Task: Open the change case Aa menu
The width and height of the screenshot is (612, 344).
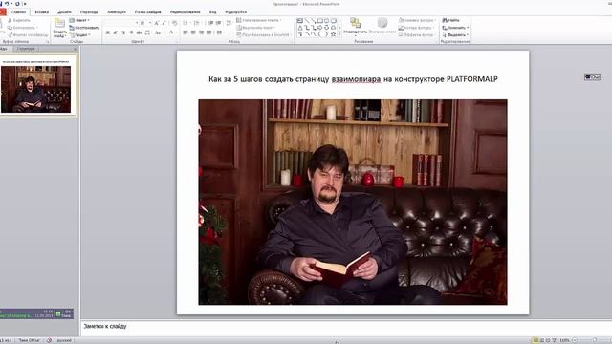Action: (x=158, y=32)
